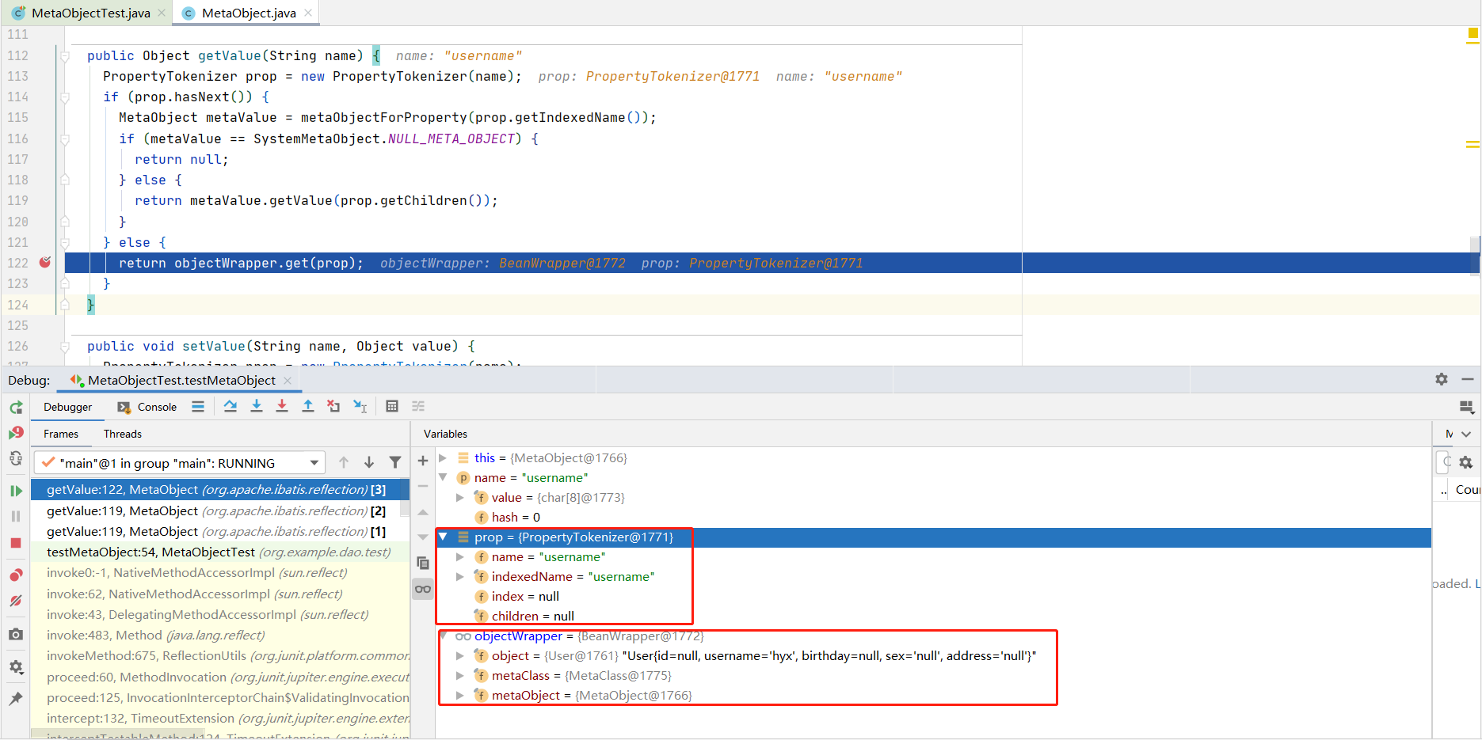Add a new watch with plus icon
The height and width of the screenshot is (740, 1482).
pos(423,461)
